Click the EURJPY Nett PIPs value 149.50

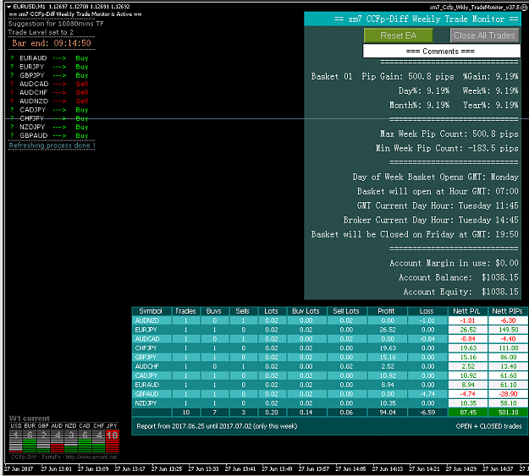508,330
